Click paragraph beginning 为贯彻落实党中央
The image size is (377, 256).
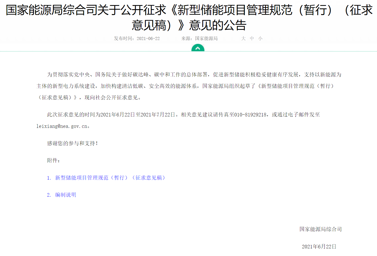pyautogui.click(x=189, y=86)
